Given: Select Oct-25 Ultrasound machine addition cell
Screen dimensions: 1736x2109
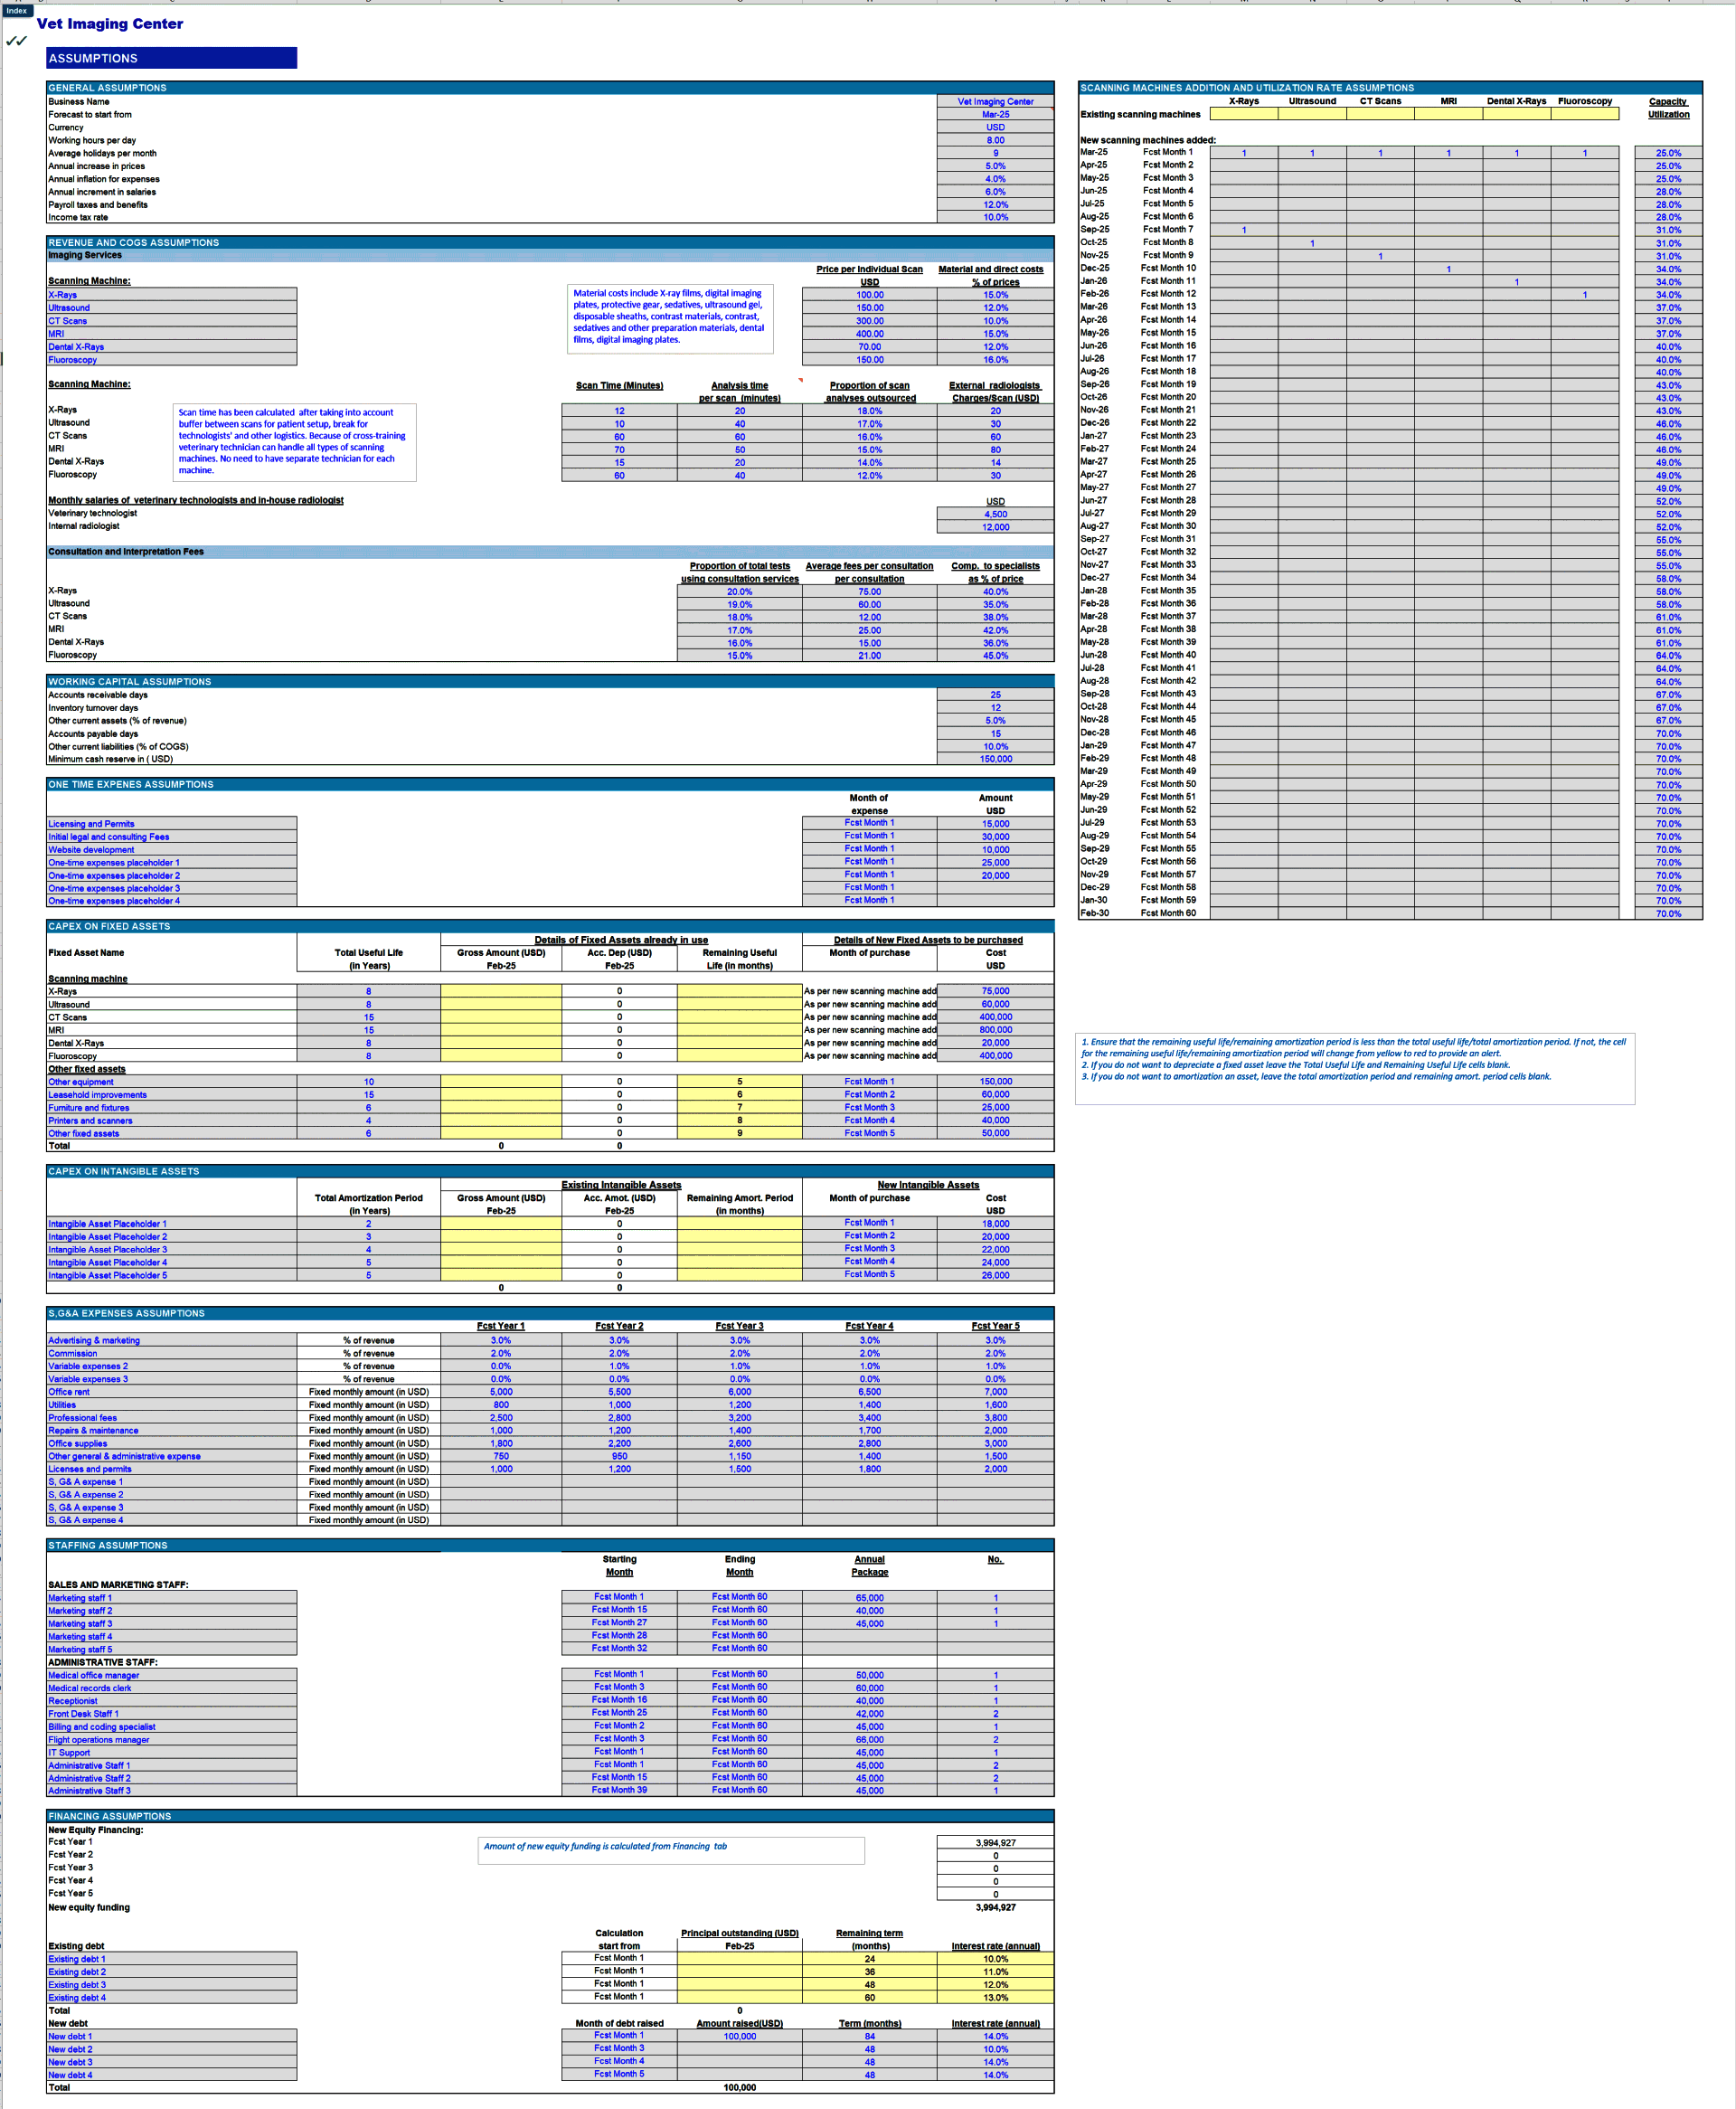Looking at the screenshot, I should click(1312, 243).
